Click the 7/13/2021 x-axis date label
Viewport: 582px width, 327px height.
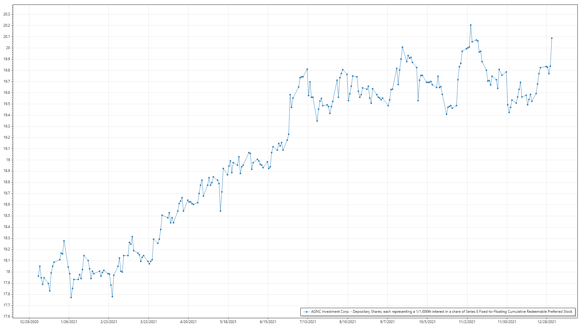coord(308,322)
